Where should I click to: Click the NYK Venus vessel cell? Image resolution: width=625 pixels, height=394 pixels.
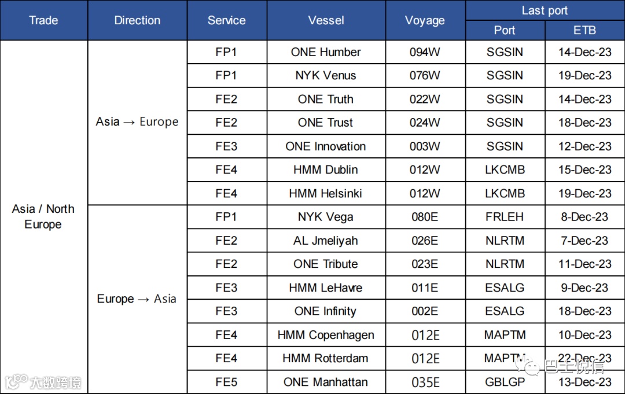point(326,76)
